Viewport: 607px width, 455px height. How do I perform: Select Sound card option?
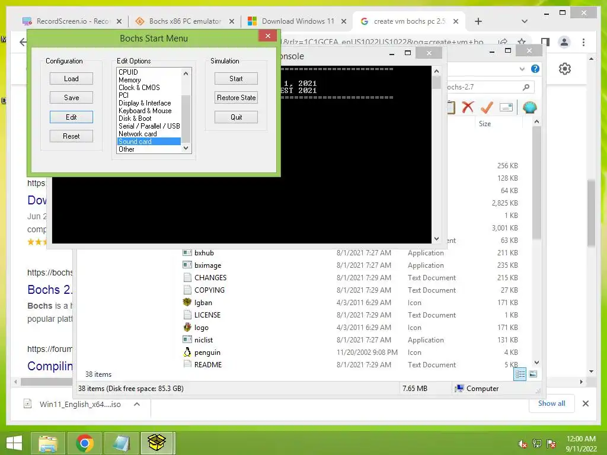coord(149,142)
